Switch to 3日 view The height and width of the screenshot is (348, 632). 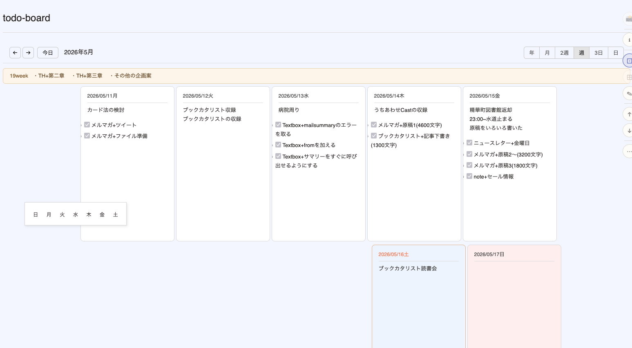coord(599,53)
